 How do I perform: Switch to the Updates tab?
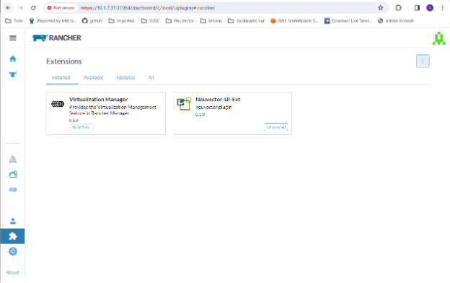[125, 77]
